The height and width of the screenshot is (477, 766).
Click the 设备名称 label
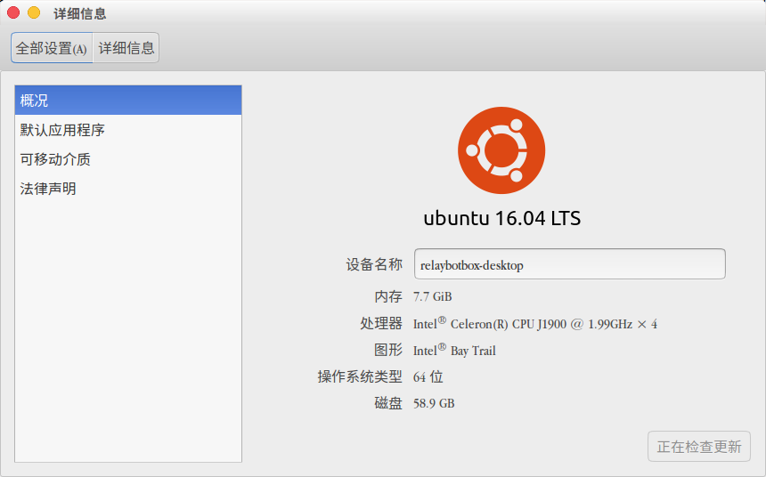[x=374, y=264]
